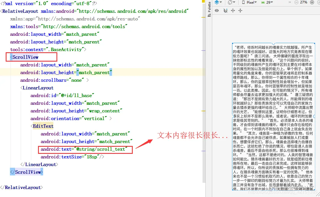The image size is (320, 197).
Task: Click the 27% zoom level
Action: click(x=304, y=2)
